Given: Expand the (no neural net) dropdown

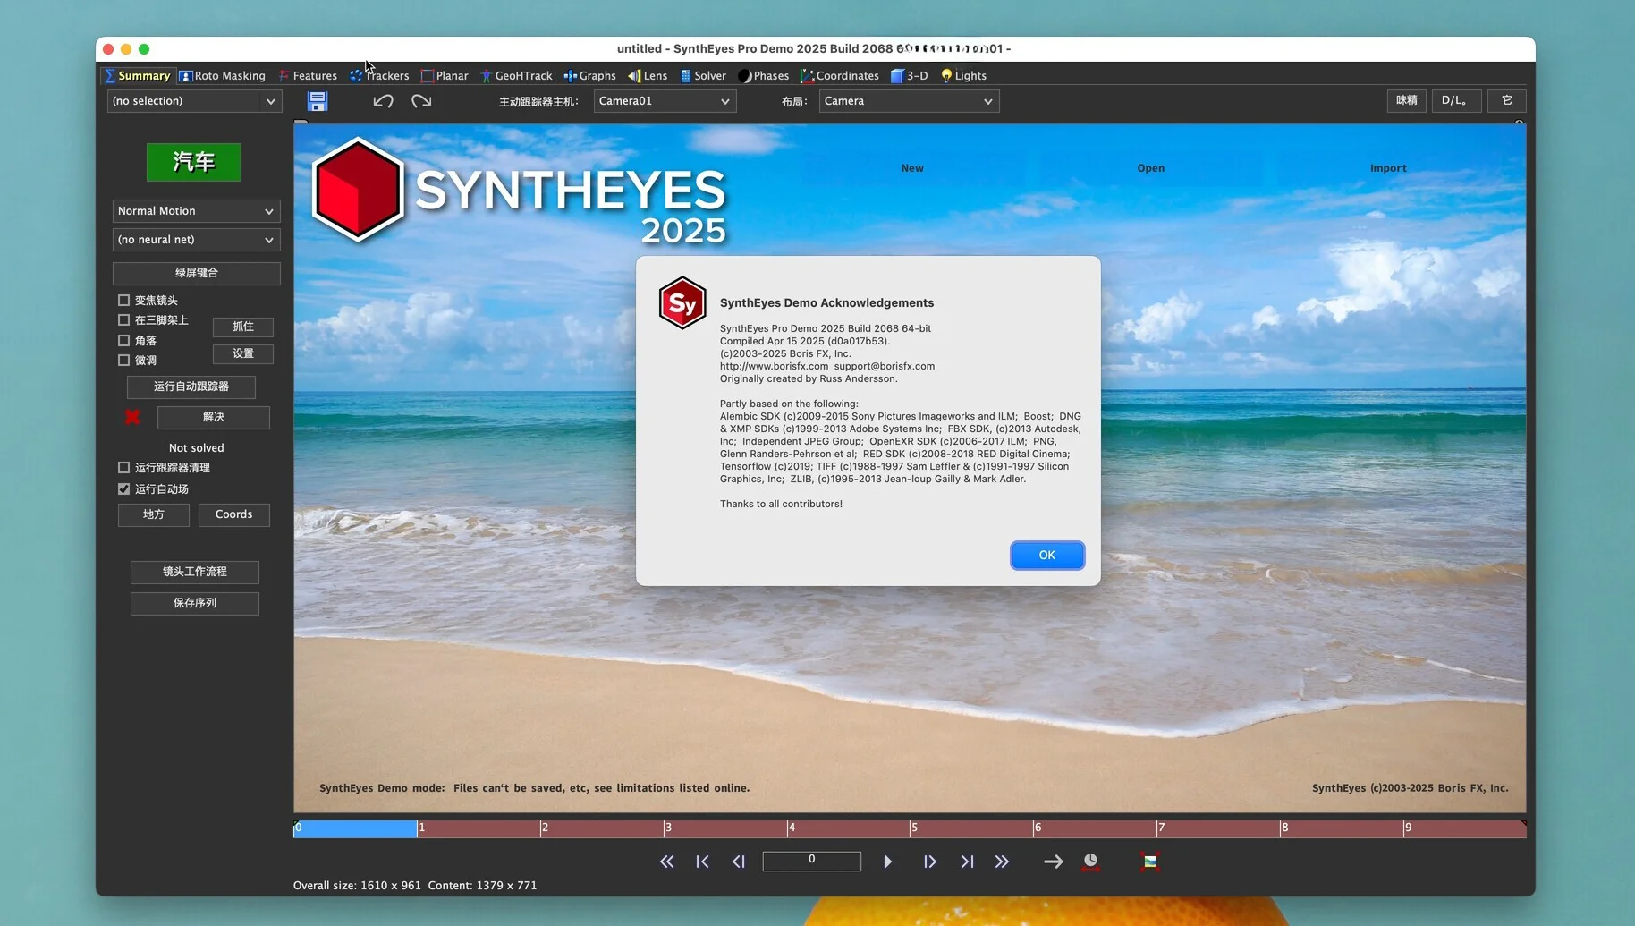Looking at the screenshot, I should (196, 240).
